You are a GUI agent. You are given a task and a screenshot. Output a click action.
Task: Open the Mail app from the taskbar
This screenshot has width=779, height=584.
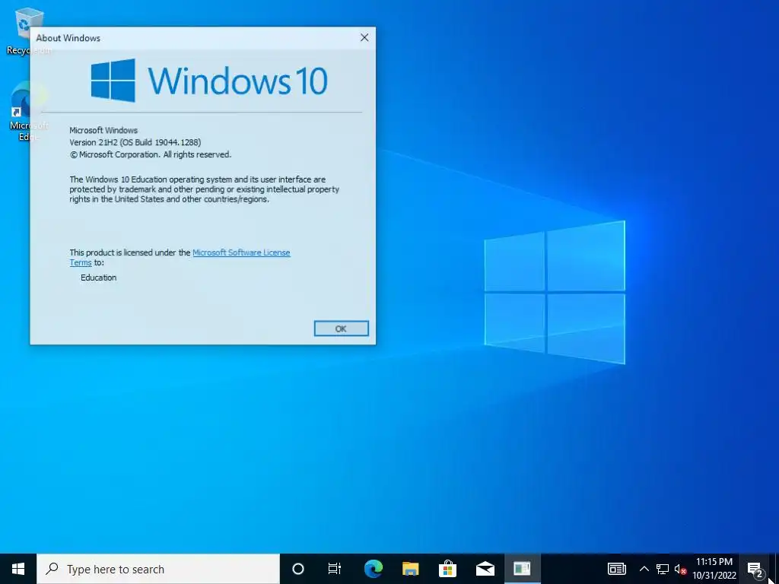(x=485, y=569)
